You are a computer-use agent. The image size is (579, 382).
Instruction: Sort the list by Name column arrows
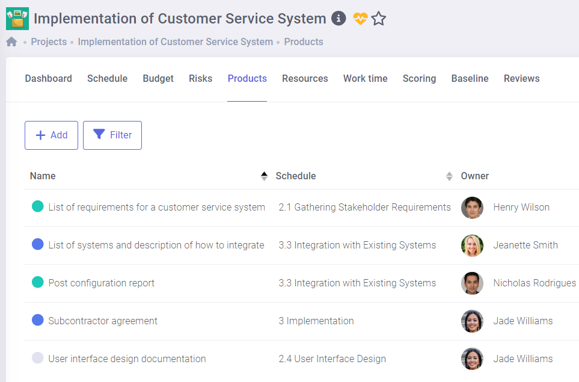[x=264, y=176]
